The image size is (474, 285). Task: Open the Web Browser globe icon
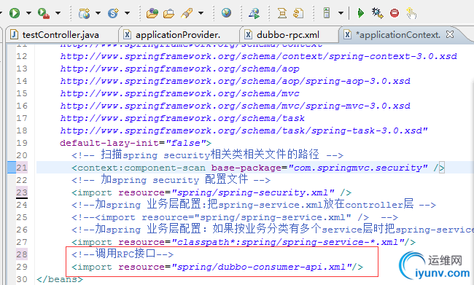click(x=226, y=13)
